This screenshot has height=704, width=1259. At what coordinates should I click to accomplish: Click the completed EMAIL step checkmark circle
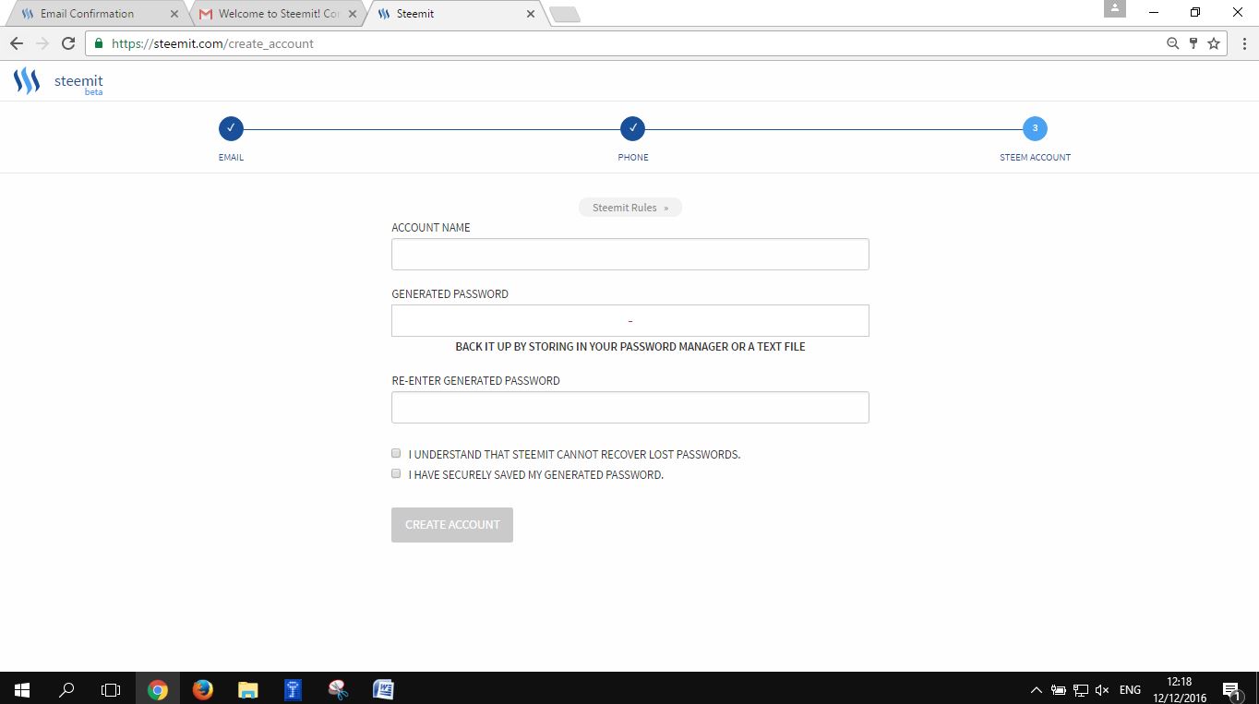coord(231,128)
